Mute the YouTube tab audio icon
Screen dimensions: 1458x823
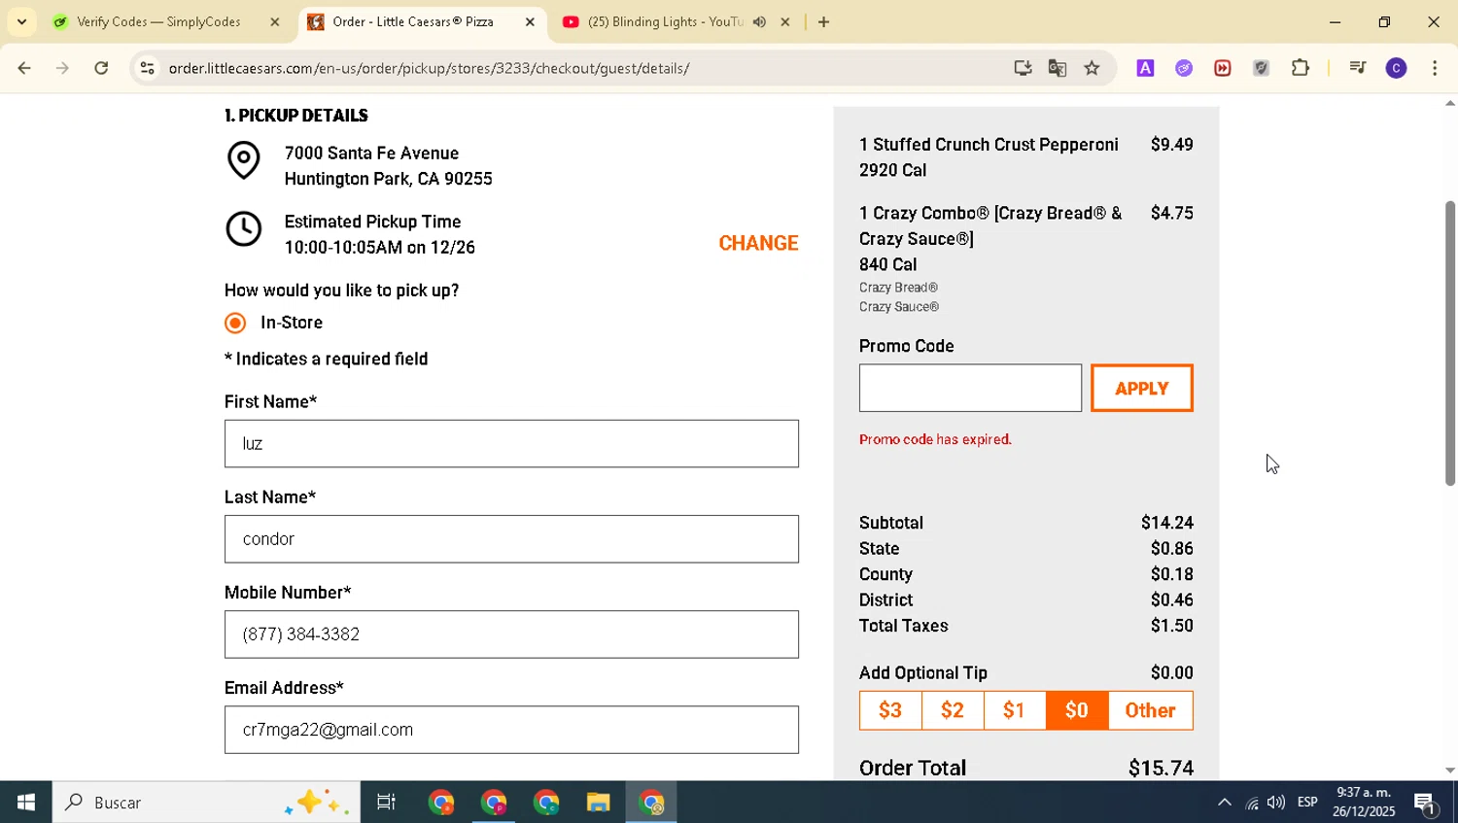pyautogui.click(x=760, y=21)
